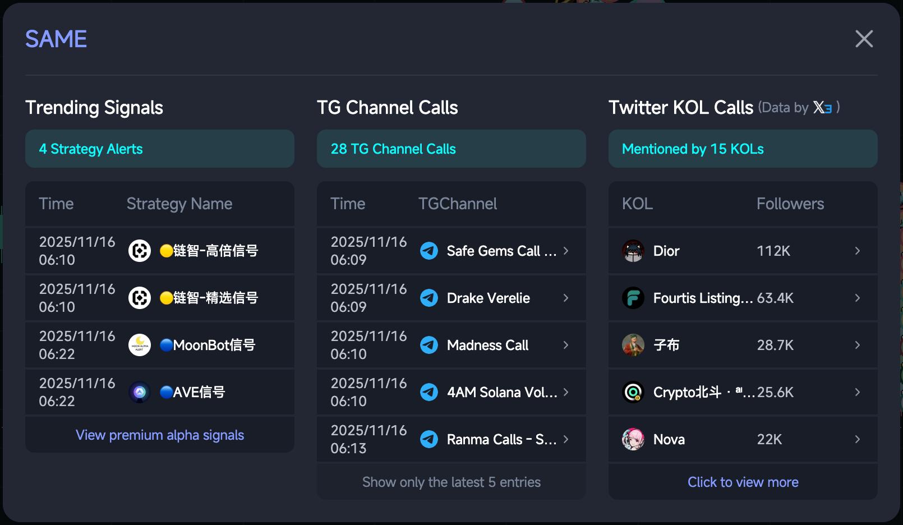Expand the Ranma Calls row chevron
The width and height of the screenshot is (903, 525).
[566, 439]
